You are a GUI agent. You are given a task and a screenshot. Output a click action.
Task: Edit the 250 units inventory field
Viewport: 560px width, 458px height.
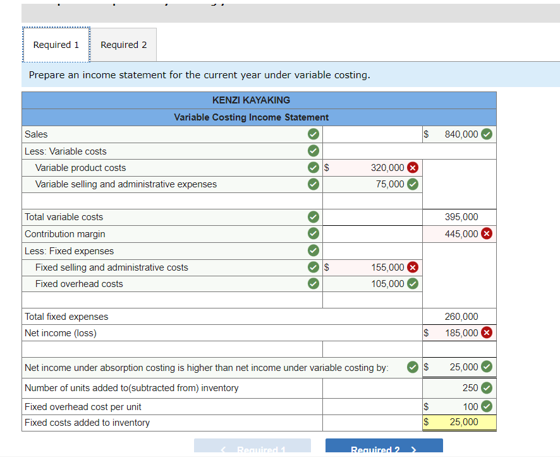(460, 388)
